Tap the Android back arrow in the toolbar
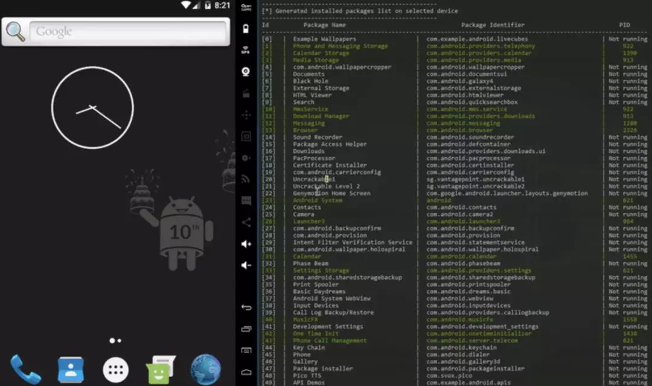This screenshot has height=386, width=652. (246, 307)
